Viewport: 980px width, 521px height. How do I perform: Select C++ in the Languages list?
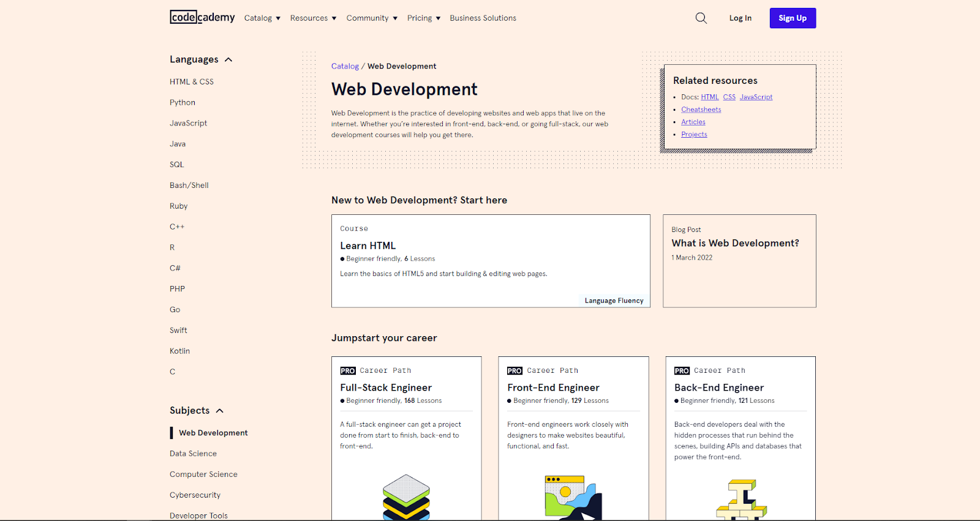pyautogui.click(x=177, y=227)
